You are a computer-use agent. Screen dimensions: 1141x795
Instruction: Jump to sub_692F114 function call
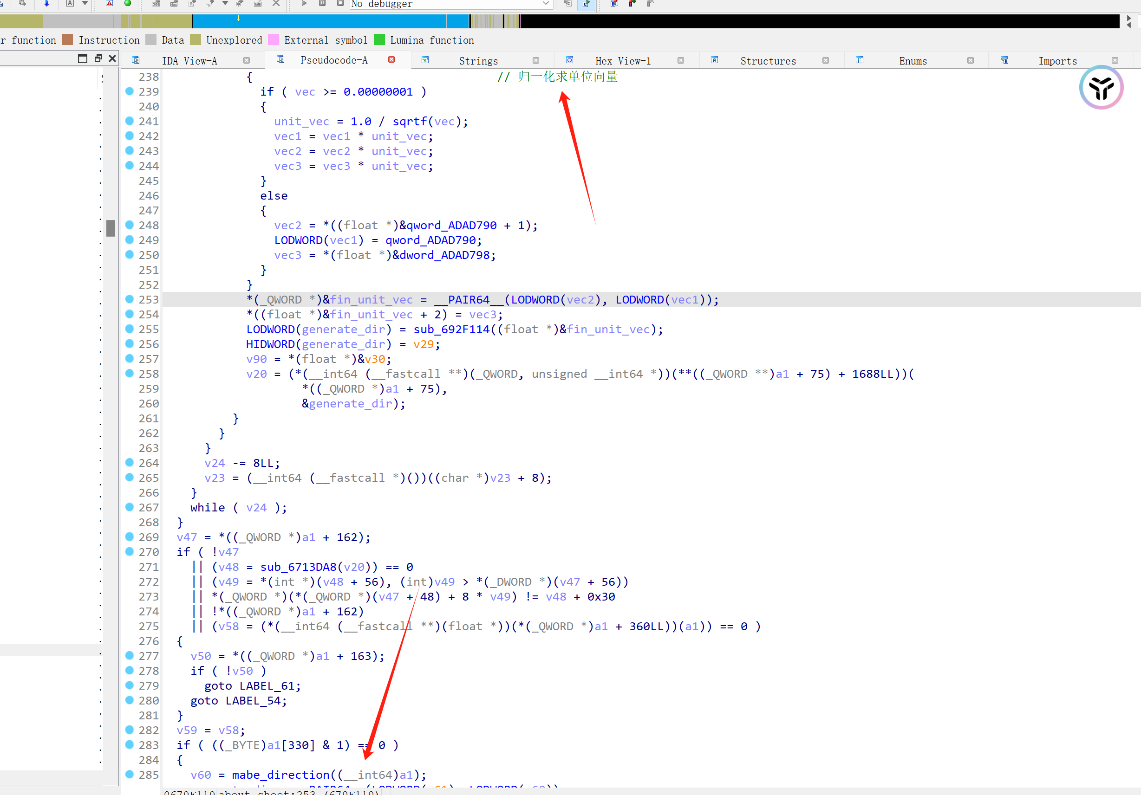(x=451, y=329)
